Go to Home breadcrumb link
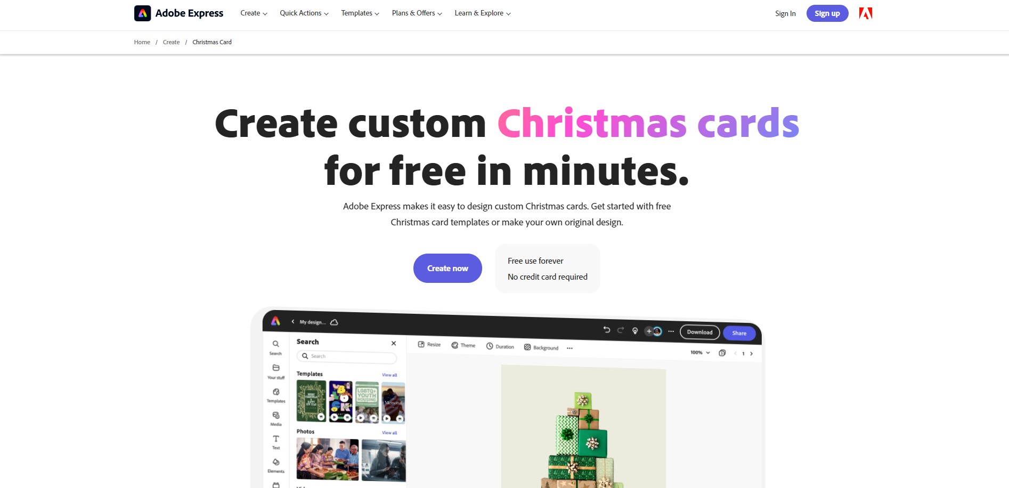The image size is (1009, 488). (x=142, y=42)
